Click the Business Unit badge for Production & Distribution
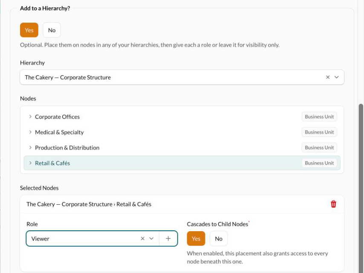The image size is (364, 273). [x=319, y=148]
